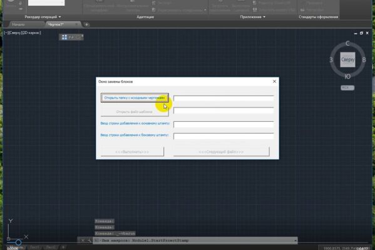
Task: Close the block replacement dialog
Action: [x=274, y=81]
